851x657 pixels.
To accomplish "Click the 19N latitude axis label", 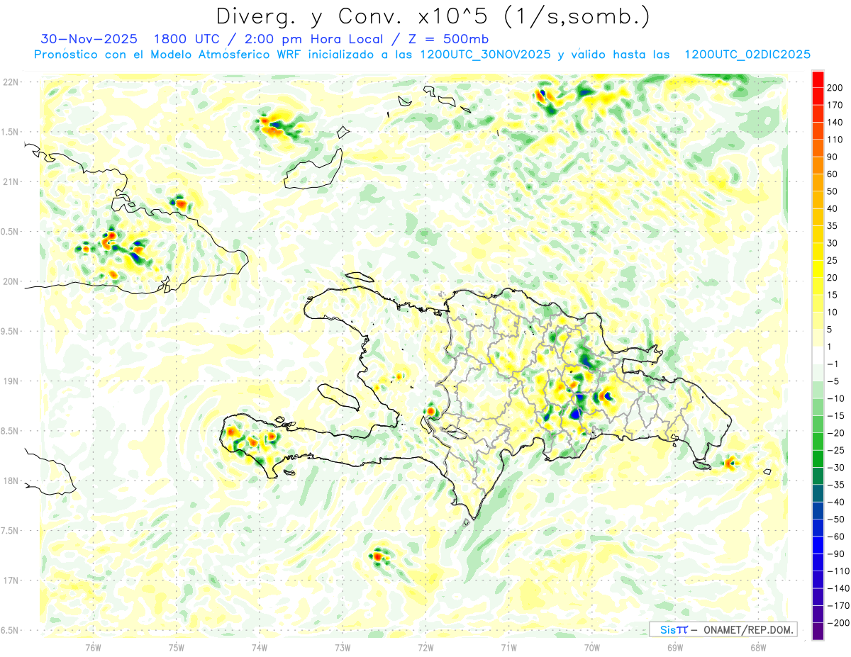I will (x=11, y=381).
